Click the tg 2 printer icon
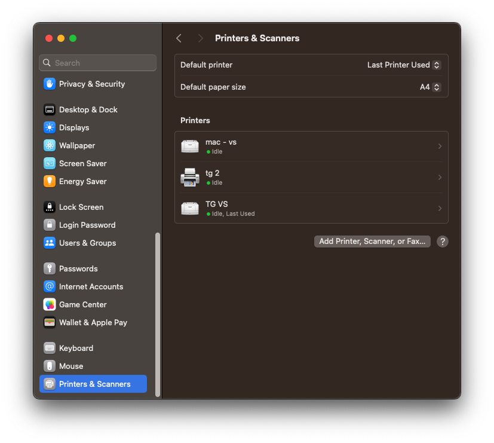494x443 pixels. (x=190, y=177)
